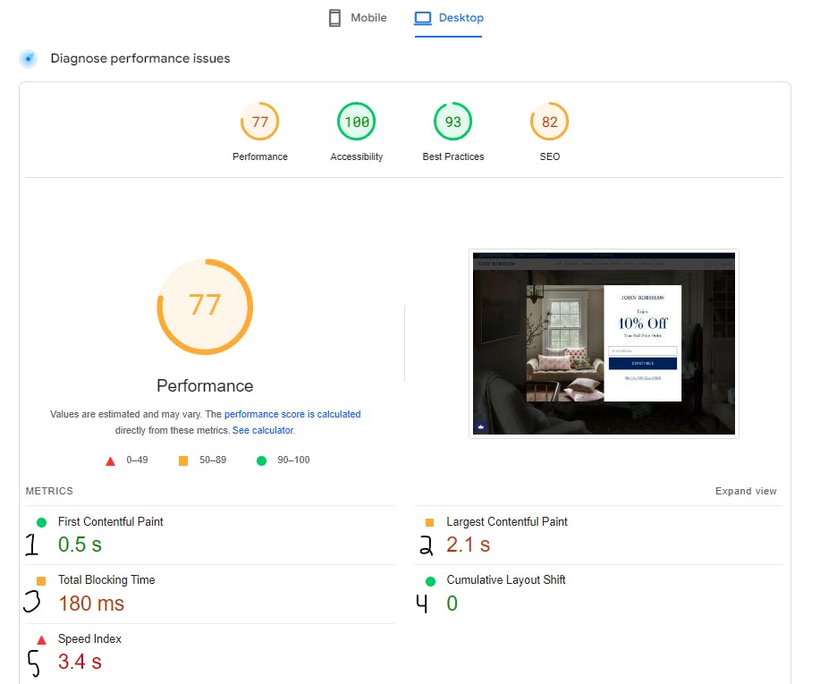Select the Best Practices 93 score gauge
820x684 pixels.
(452, 122)
